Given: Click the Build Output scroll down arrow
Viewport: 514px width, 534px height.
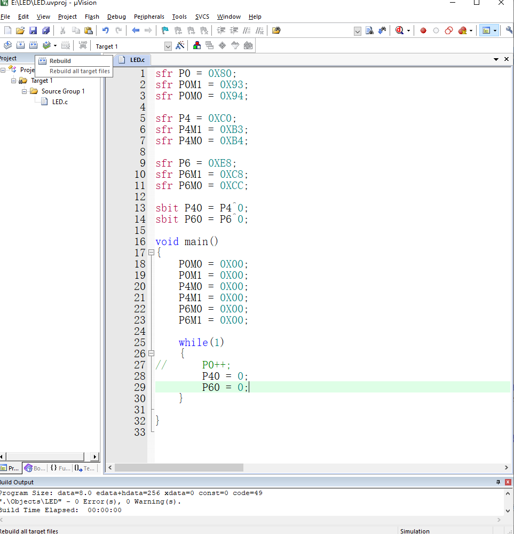Looking at the screenshot, I should coord(508,511).
